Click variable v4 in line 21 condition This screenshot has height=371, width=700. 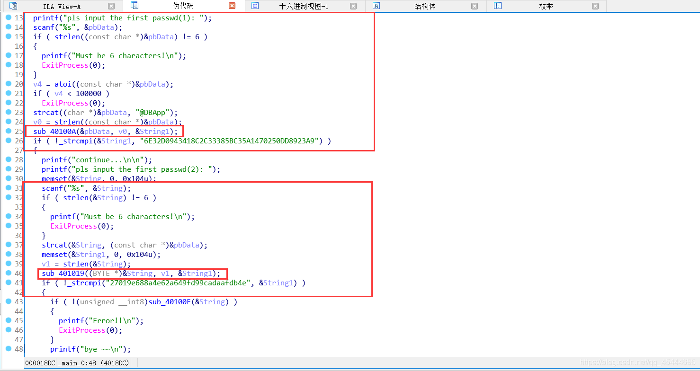(x=59, y=94)
